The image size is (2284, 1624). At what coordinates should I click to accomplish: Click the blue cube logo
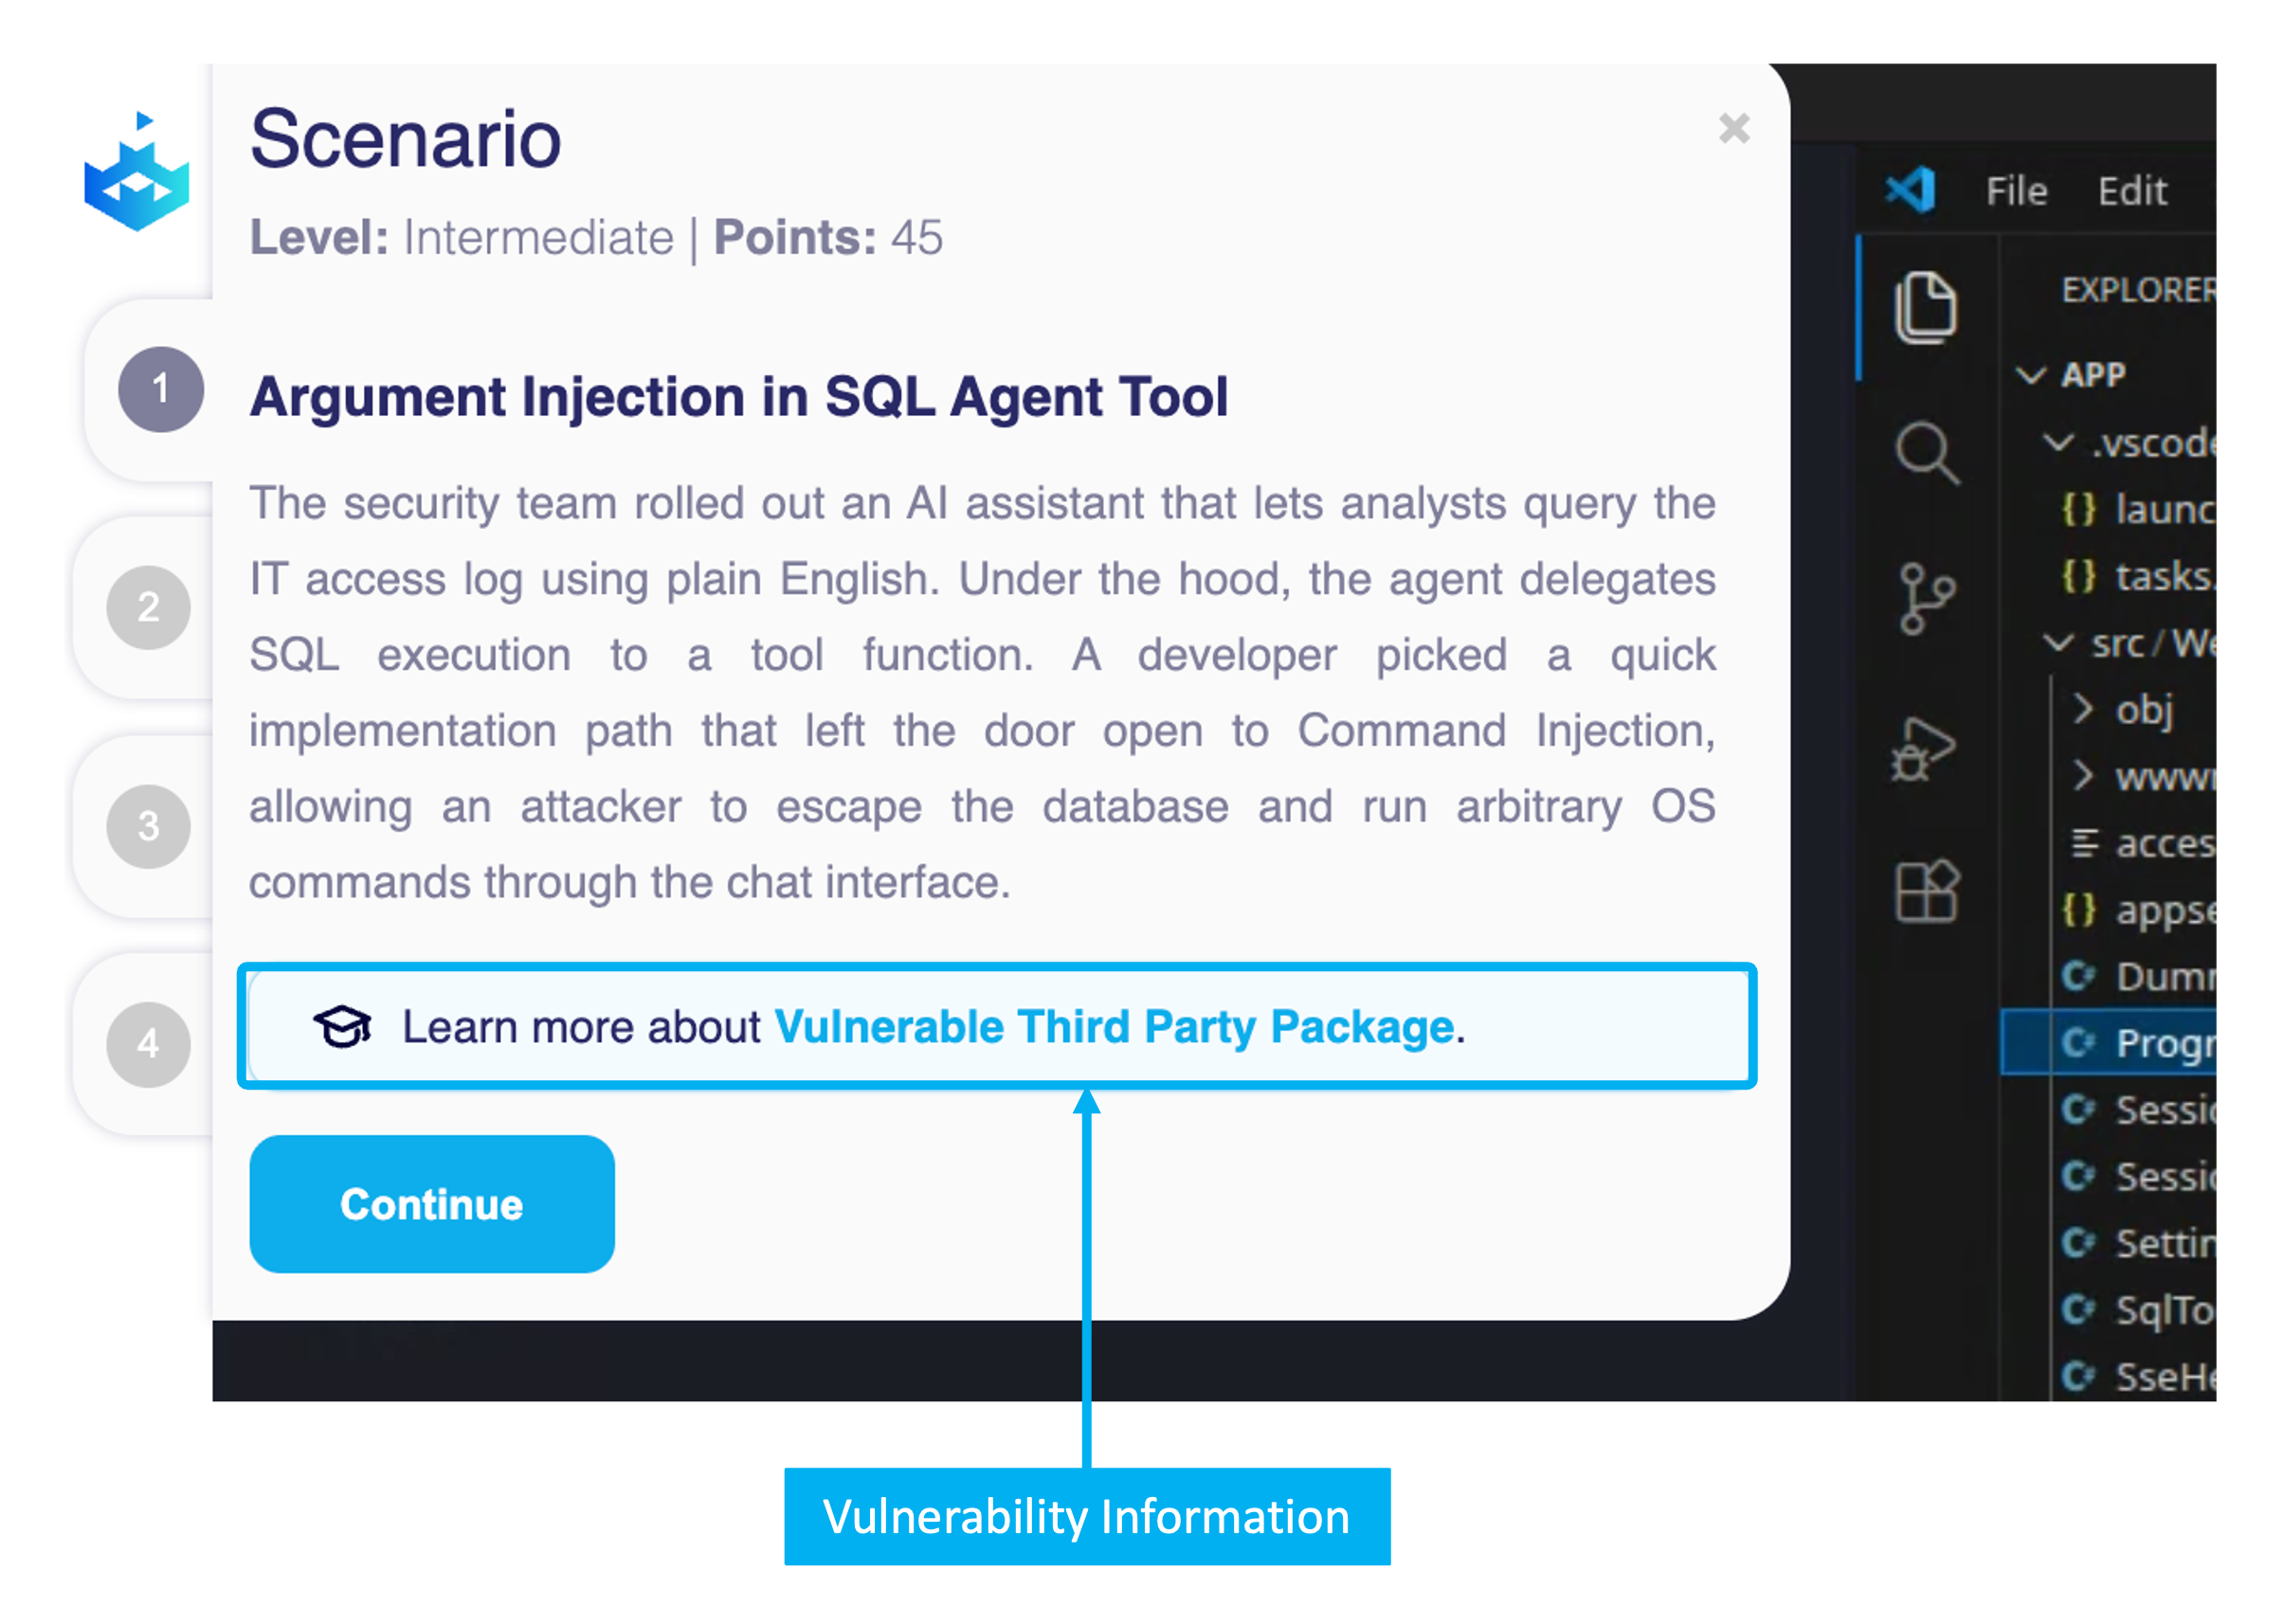137,171
